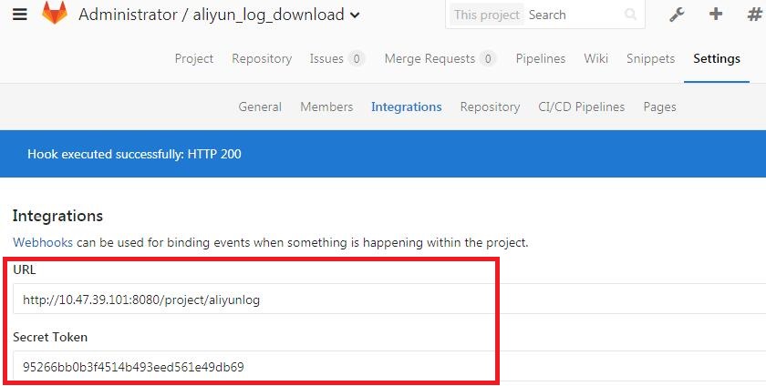This screenshot has height=386, width=766.
Task: Click the plus icon to create new project
Action: click(716, 15)
